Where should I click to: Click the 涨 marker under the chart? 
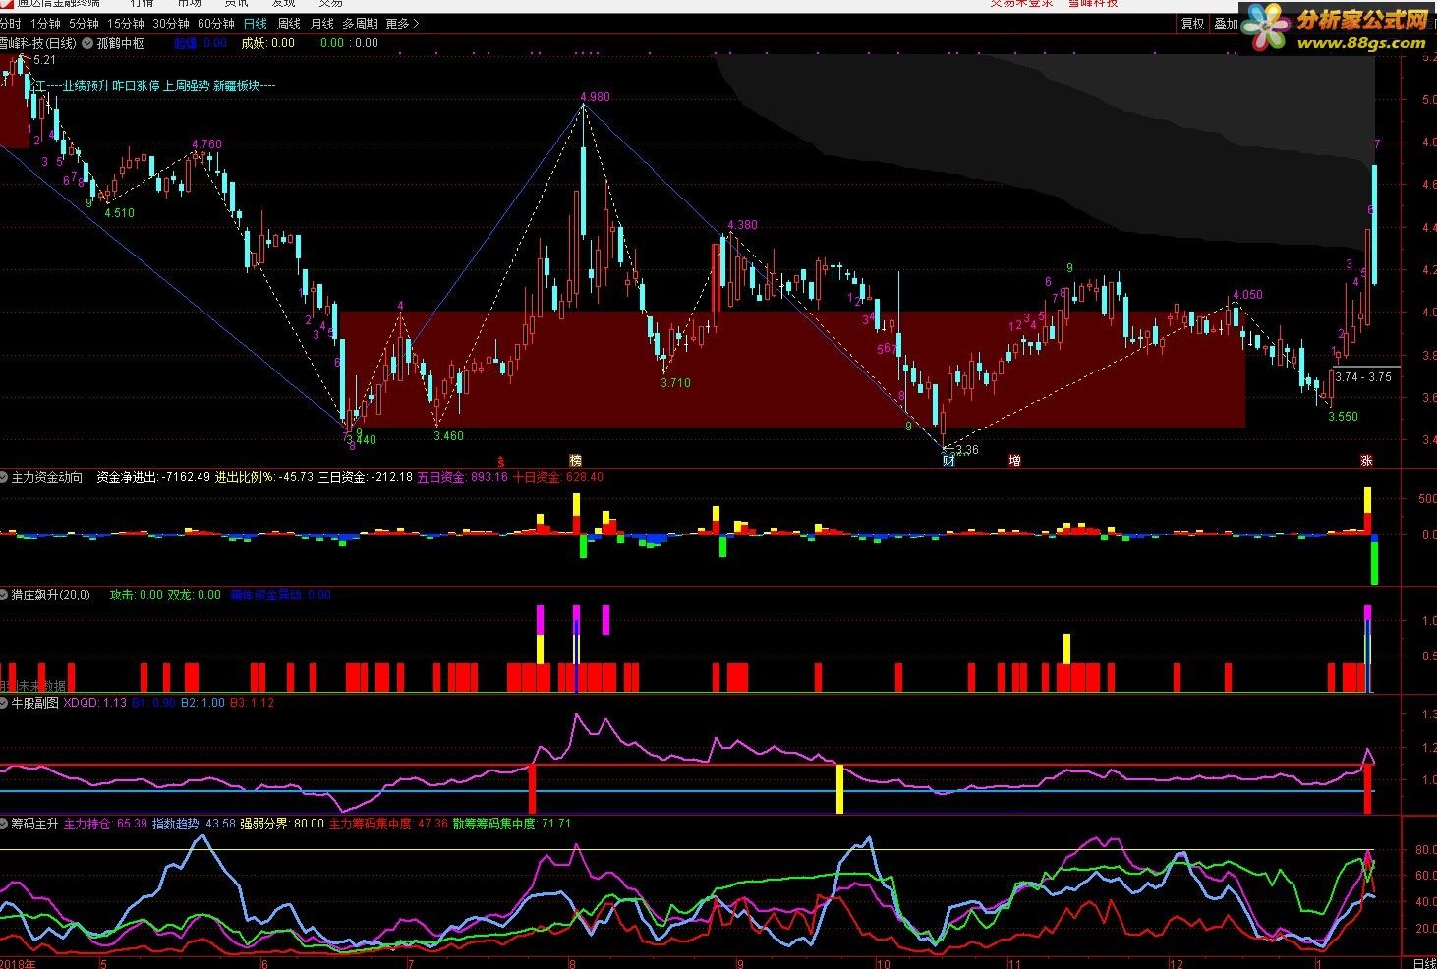click(1366, 460)
